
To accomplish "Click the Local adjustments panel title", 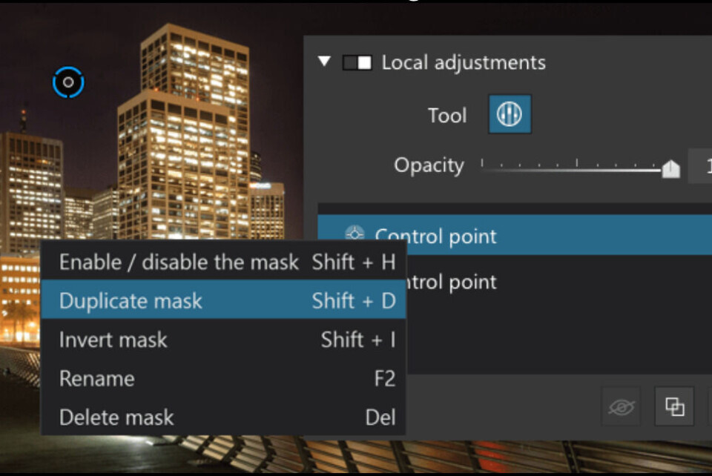I will pos(464,62).
